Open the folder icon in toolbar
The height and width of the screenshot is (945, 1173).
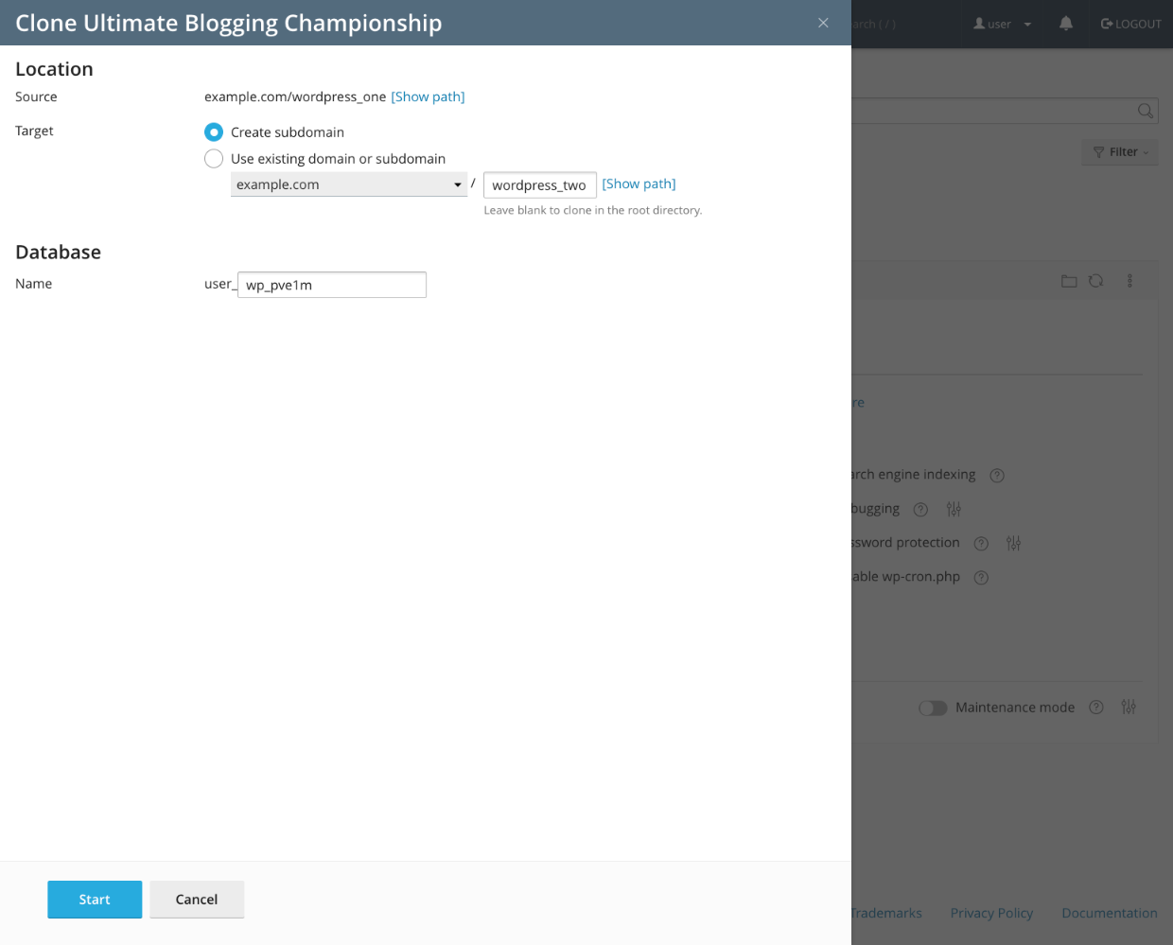point(1069,281)
